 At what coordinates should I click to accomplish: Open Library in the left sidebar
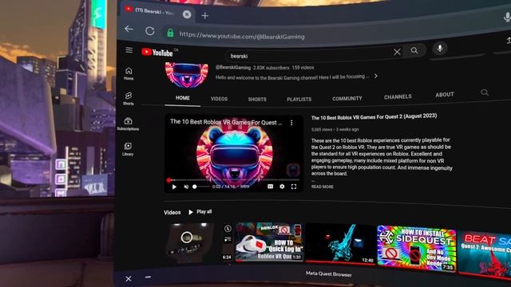click(128, 149)
